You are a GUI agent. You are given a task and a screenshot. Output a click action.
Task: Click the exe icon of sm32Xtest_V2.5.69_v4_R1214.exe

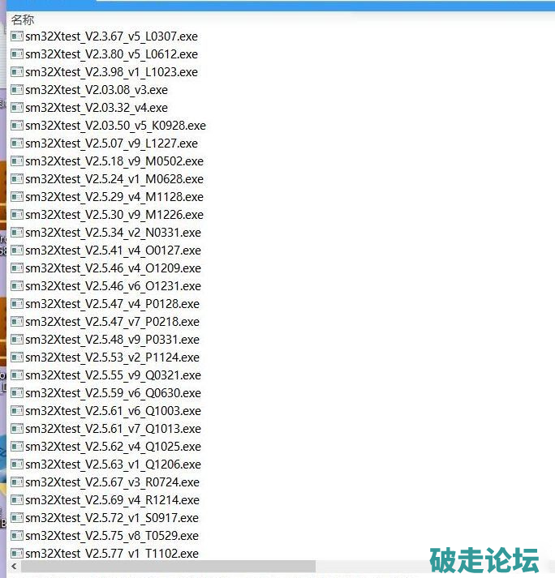pyautogui.click(x=16, y=500)
